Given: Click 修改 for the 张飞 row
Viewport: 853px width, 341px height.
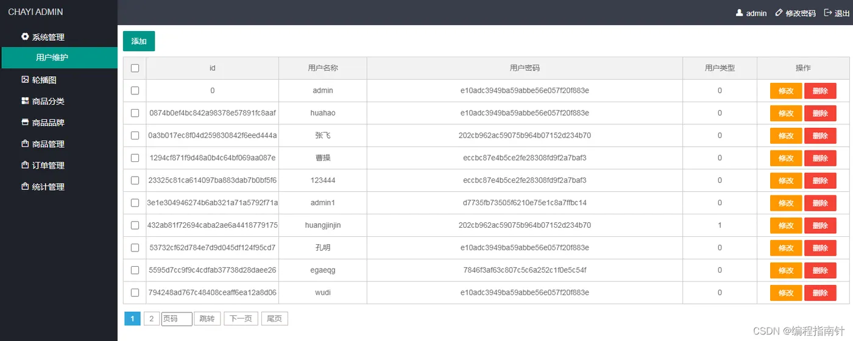Looking at the screenshot, I should pyautogui.click(x=786, y=136).
